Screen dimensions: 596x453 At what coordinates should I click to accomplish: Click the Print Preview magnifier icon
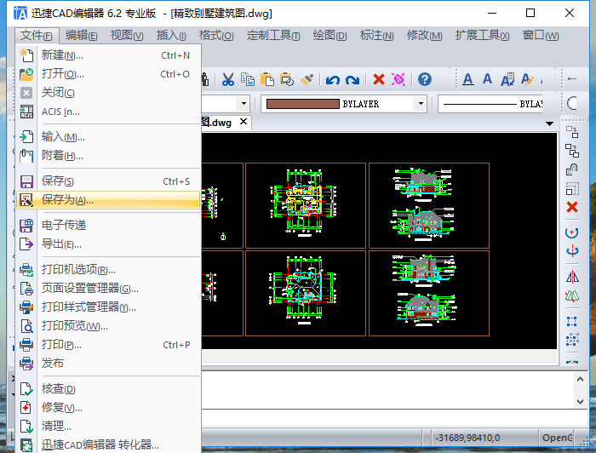click(26, 326)
